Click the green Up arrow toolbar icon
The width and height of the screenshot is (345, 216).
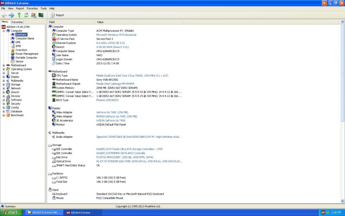pos(19,15)
